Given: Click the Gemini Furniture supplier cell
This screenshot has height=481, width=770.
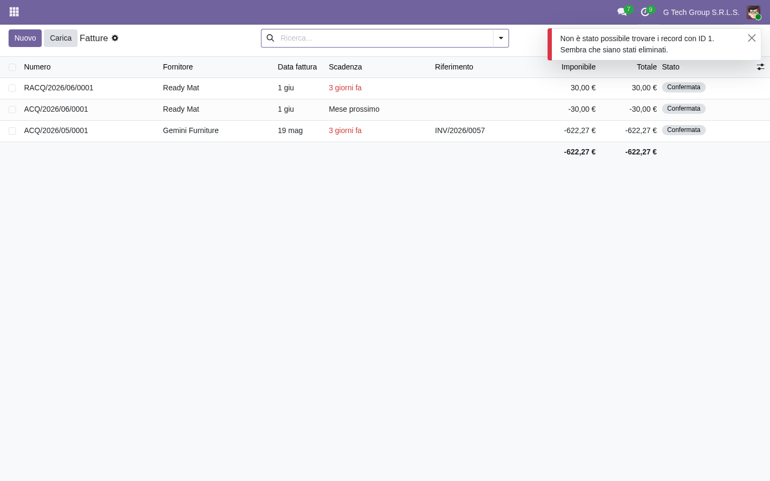Looking at the screenshot, I should coord(191,130).
